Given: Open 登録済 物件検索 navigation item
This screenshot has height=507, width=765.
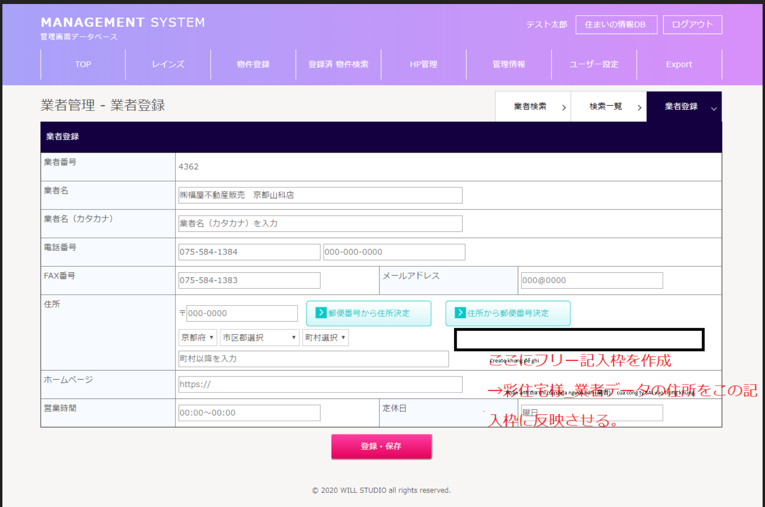Looking at the screenshot, I should point(338,64).
